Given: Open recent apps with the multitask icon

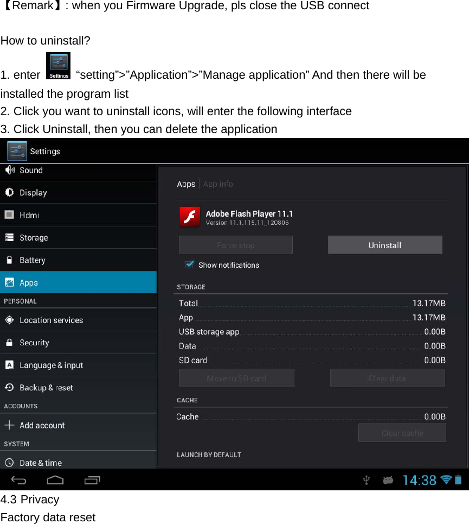Looking at the screenshot, I should coord(92,479).
